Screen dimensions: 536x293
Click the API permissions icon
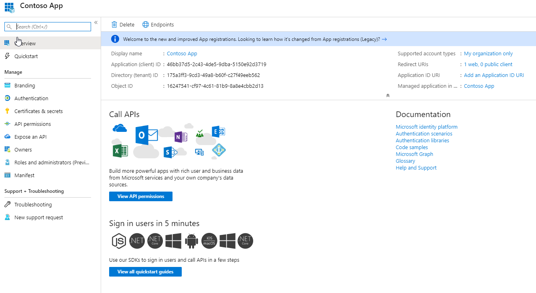point(7,124)
